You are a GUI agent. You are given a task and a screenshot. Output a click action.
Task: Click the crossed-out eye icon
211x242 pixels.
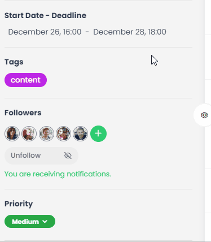click(68, 155)
